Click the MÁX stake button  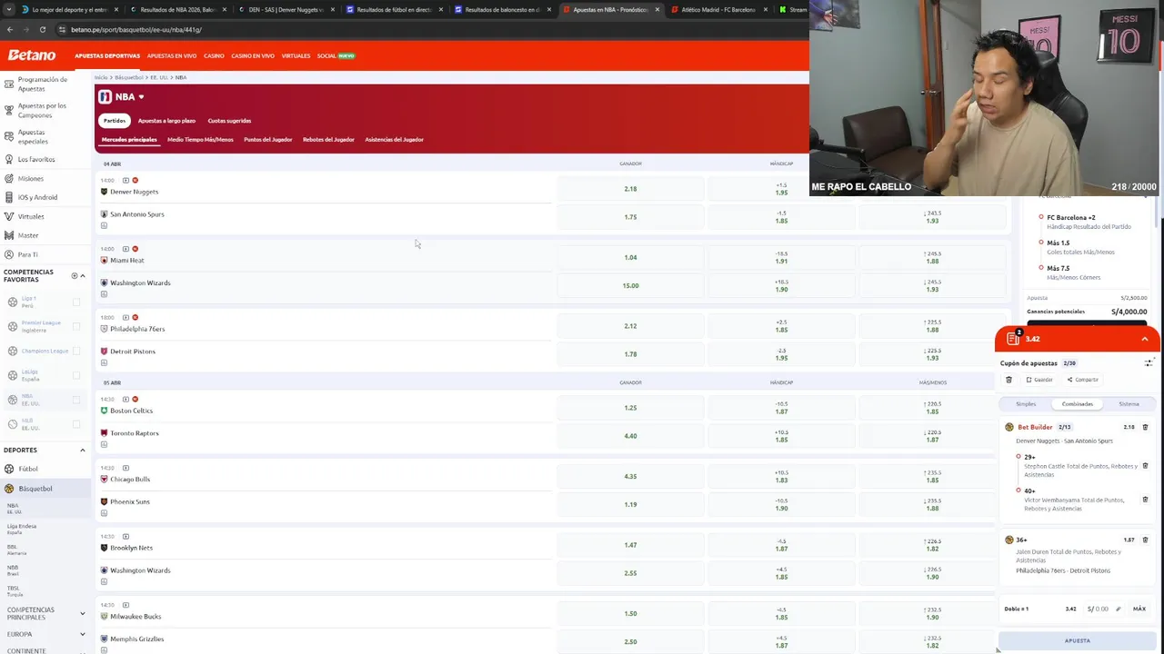point(1139,609)
